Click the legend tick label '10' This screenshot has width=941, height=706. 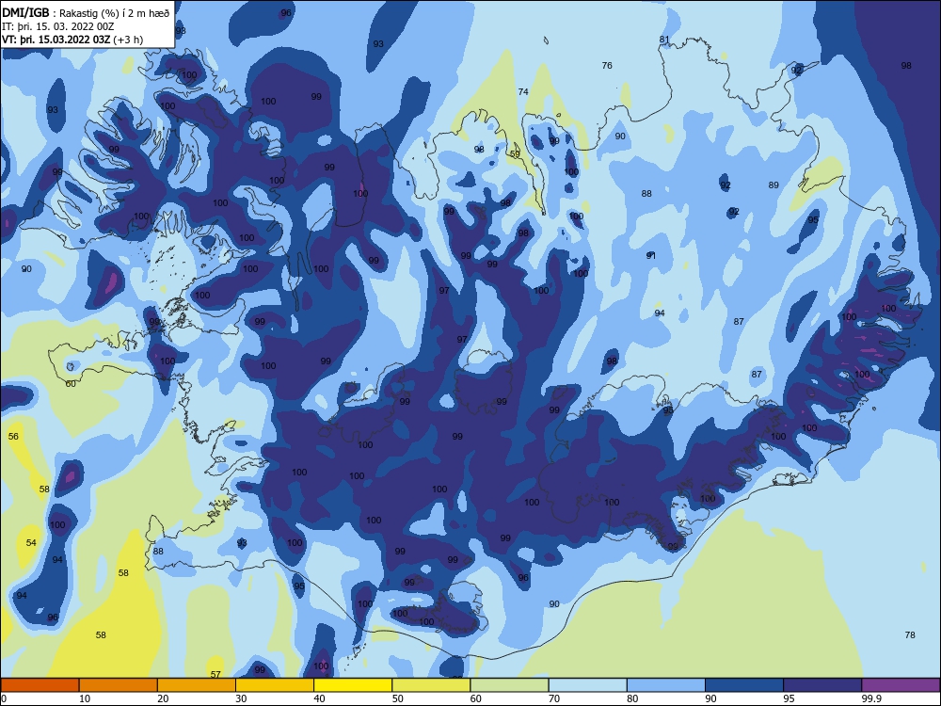click(85, 698)
